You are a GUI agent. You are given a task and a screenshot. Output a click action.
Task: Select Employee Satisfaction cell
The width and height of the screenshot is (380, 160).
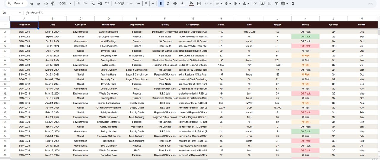click(x=109, y=136)
